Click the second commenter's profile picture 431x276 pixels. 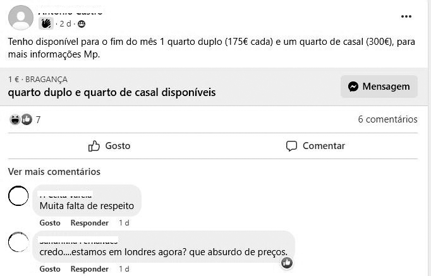(18, 242)
